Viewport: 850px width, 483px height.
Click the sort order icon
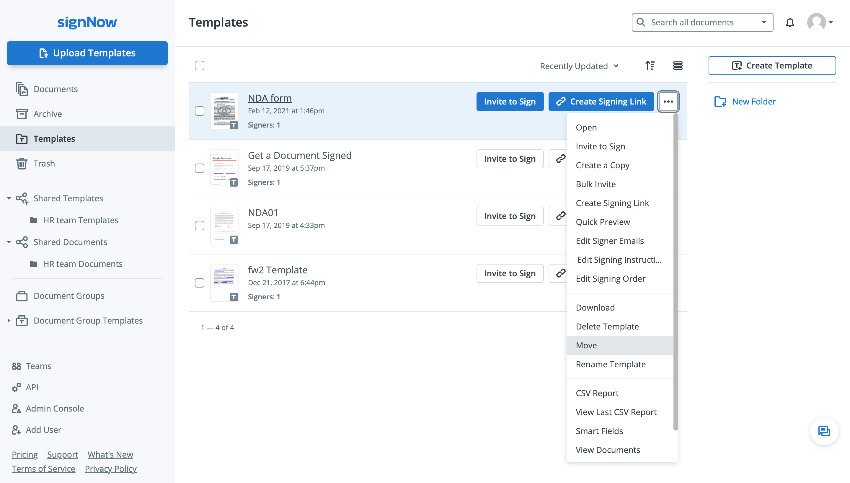click(x=650, y=66)
